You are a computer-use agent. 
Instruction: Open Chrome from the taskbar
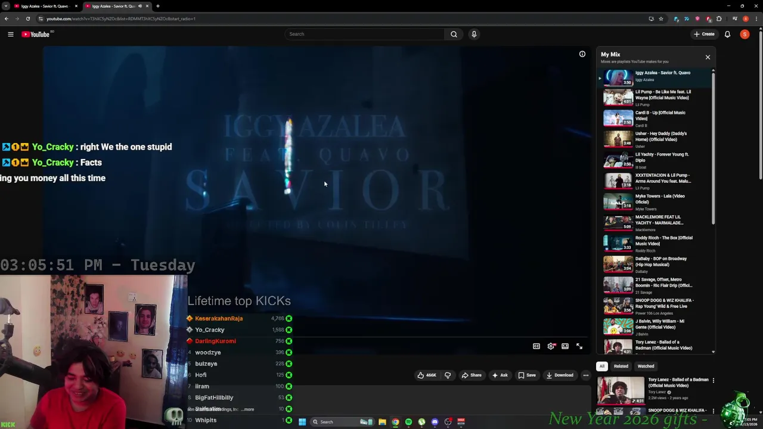click(395, 422)
